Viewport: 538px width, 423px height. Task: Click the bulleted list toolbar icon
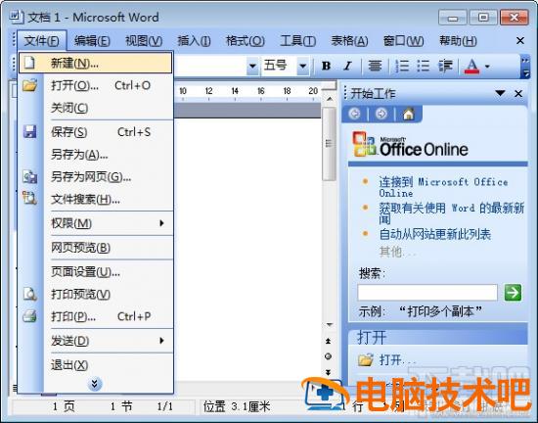tap(423, 66)
